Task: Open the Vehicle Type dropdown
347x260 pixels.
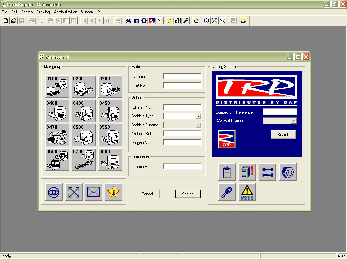Action: 198,116
